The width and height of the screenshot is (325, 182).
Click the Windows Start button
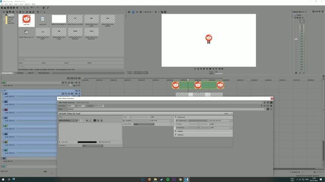click(x=3, y=179)
